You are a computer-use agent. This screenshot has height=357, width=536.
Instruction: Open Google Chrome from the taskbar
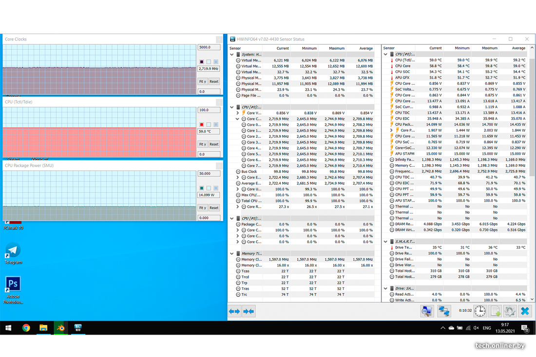pyautogui.click(x=26, y=328)
